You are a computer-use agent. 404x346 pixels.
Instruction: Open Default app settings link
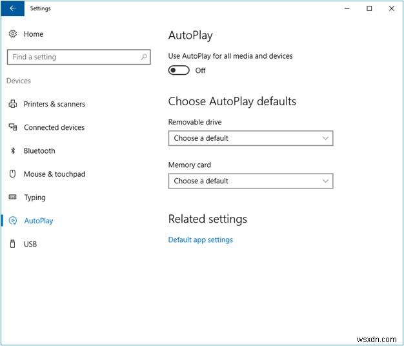point(201,240)
